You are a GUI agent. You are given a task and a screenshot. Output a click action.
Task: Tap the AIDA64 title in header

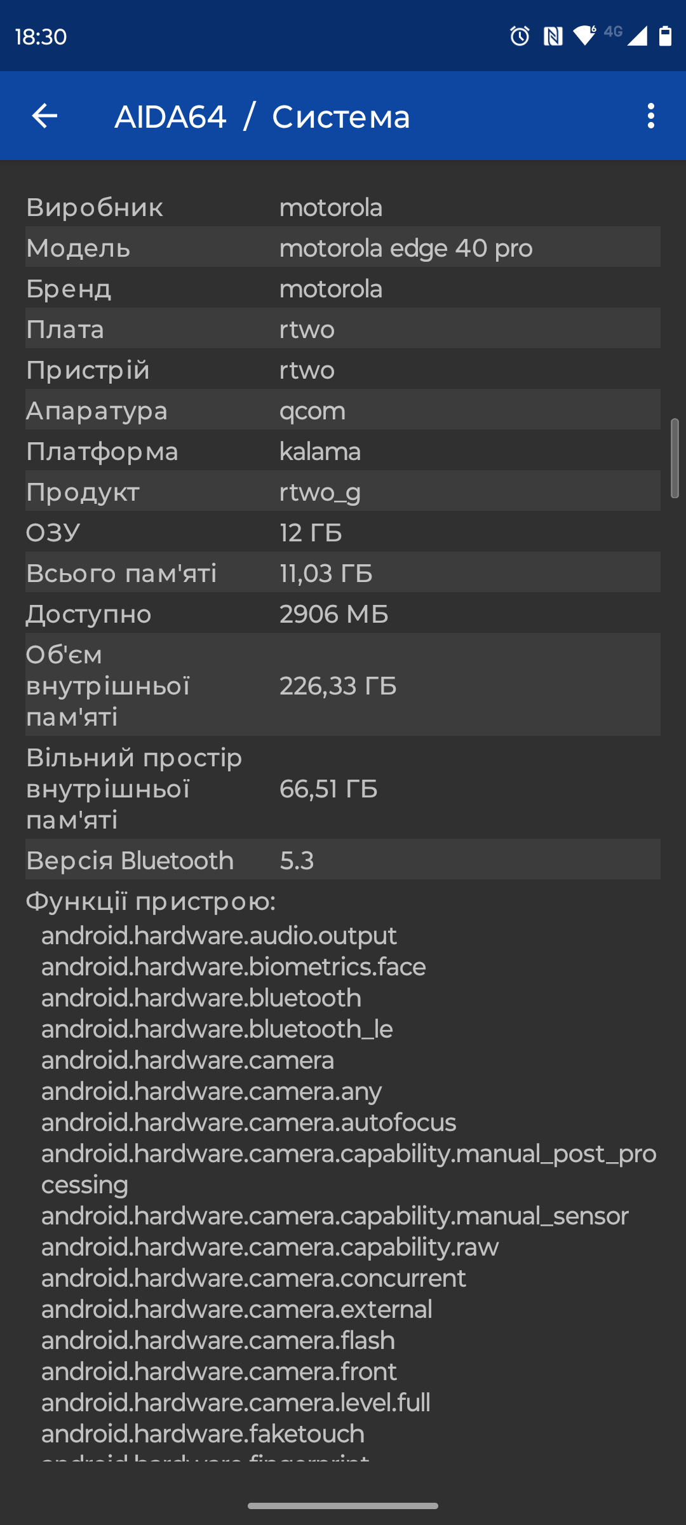pyautogui.click(x=170, y=116)
